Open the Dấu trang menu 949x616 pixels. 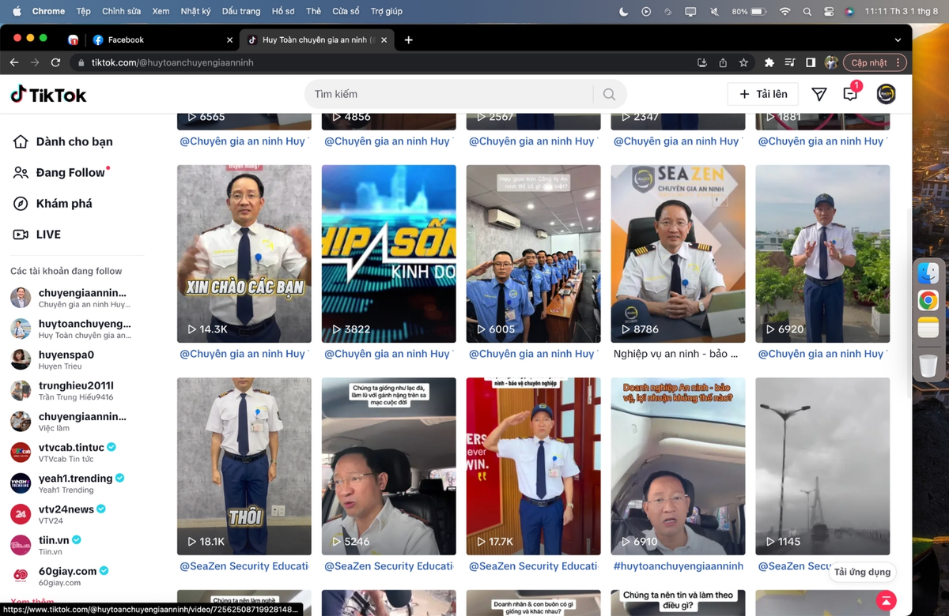click(241, 11)
